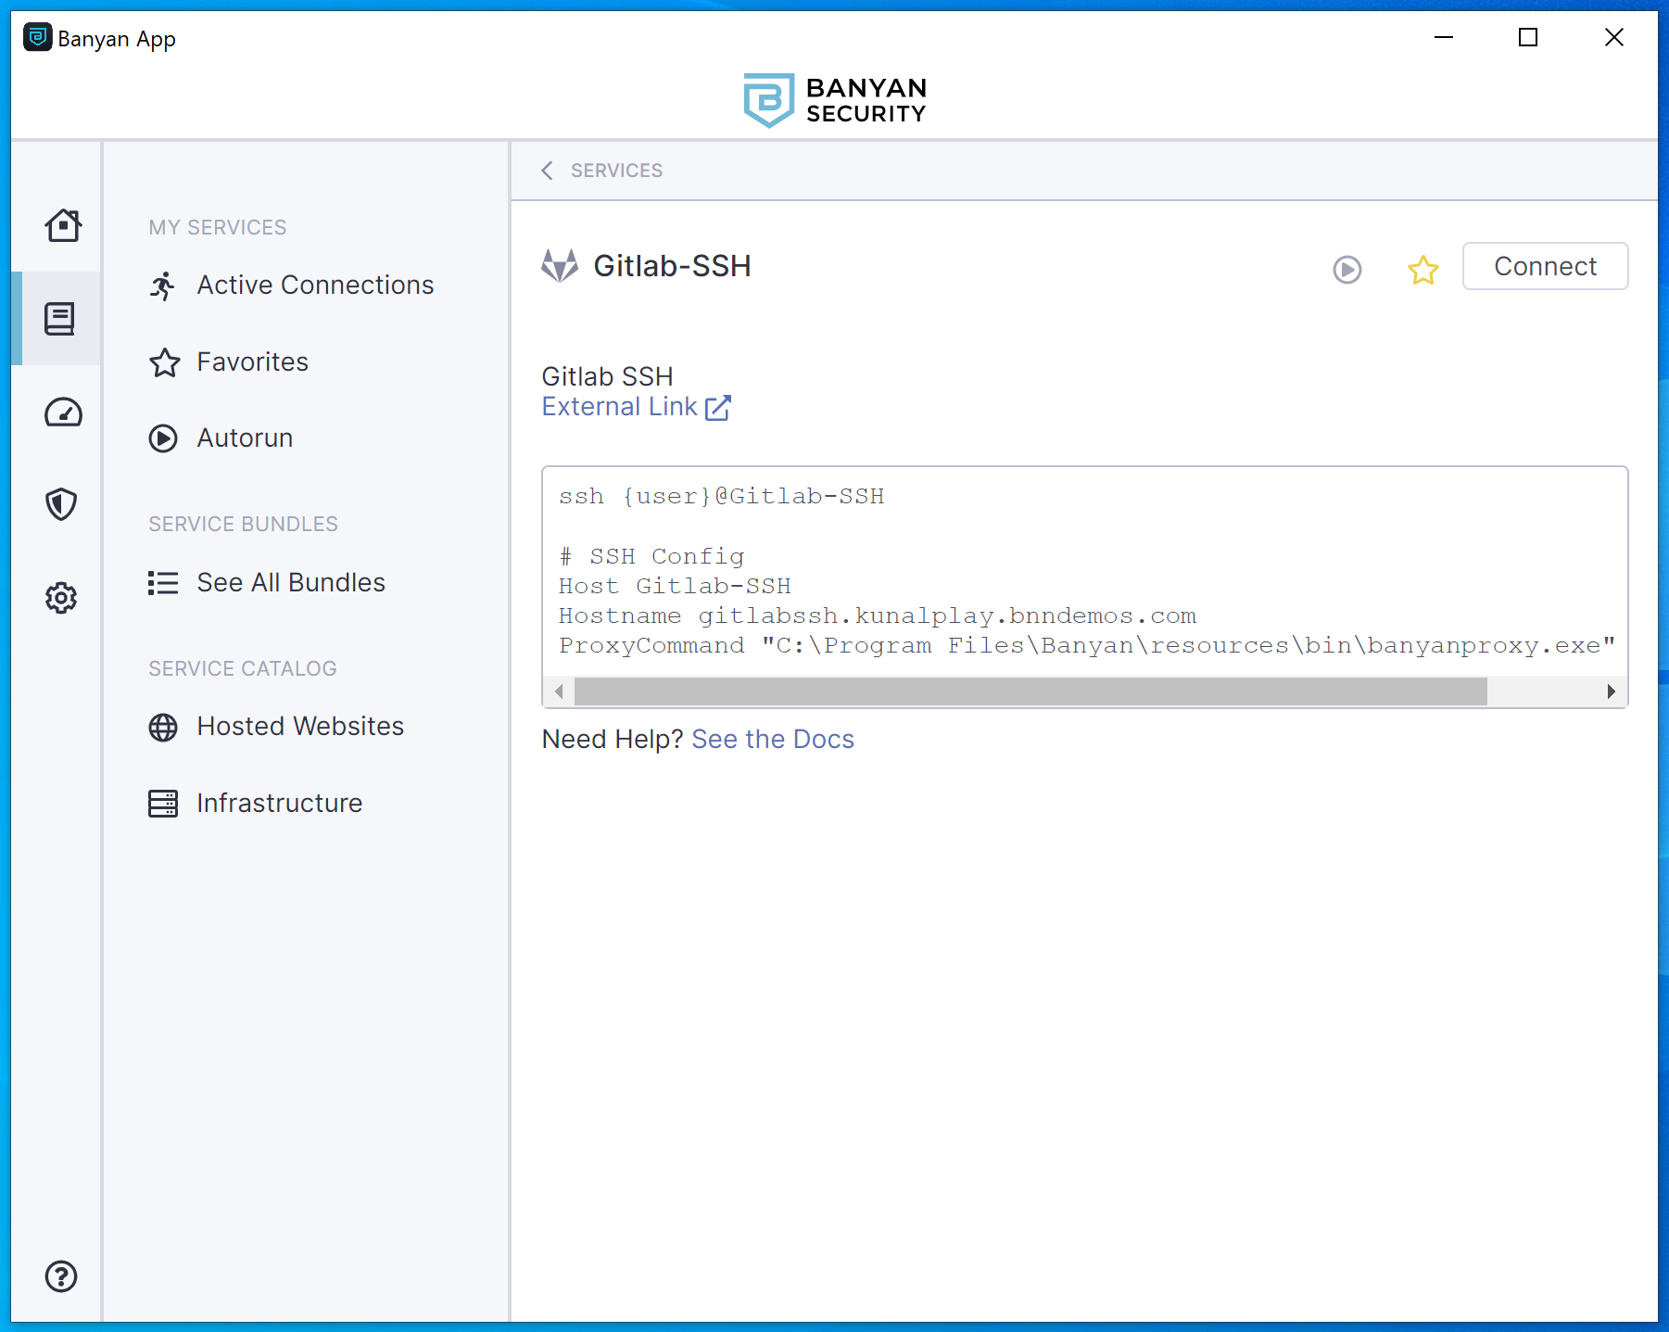
Task: Click the # SSH Config comment line
Action: click(651, 557)
